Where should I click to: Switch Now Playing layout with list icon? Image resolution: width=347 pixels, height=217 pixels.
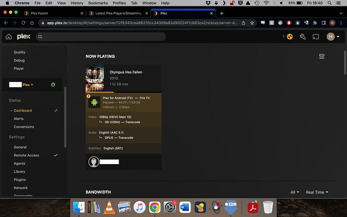(322, 56)
